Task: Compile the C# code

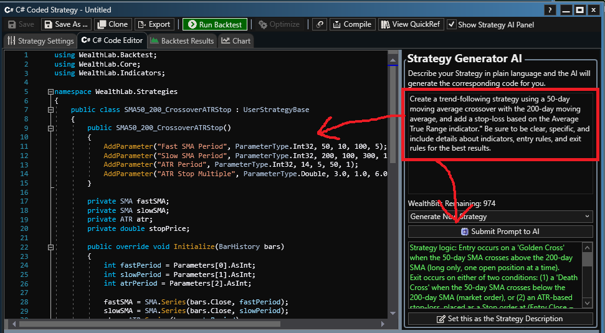Action: point(352,24)
